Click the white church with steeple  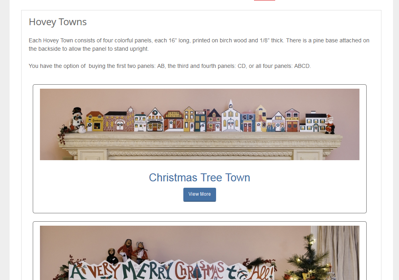pyautogui.click(x=230, y=116)
